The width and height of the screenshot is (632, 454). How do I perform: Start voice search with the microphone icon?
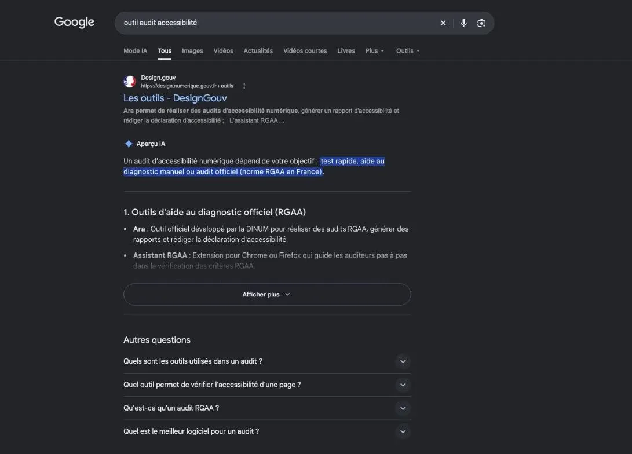[x=464, y=23]
